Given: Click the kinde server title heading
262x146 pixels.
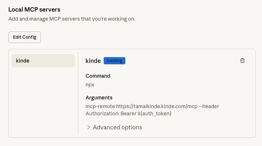Looking at the screenshot, I should [93, 61].
